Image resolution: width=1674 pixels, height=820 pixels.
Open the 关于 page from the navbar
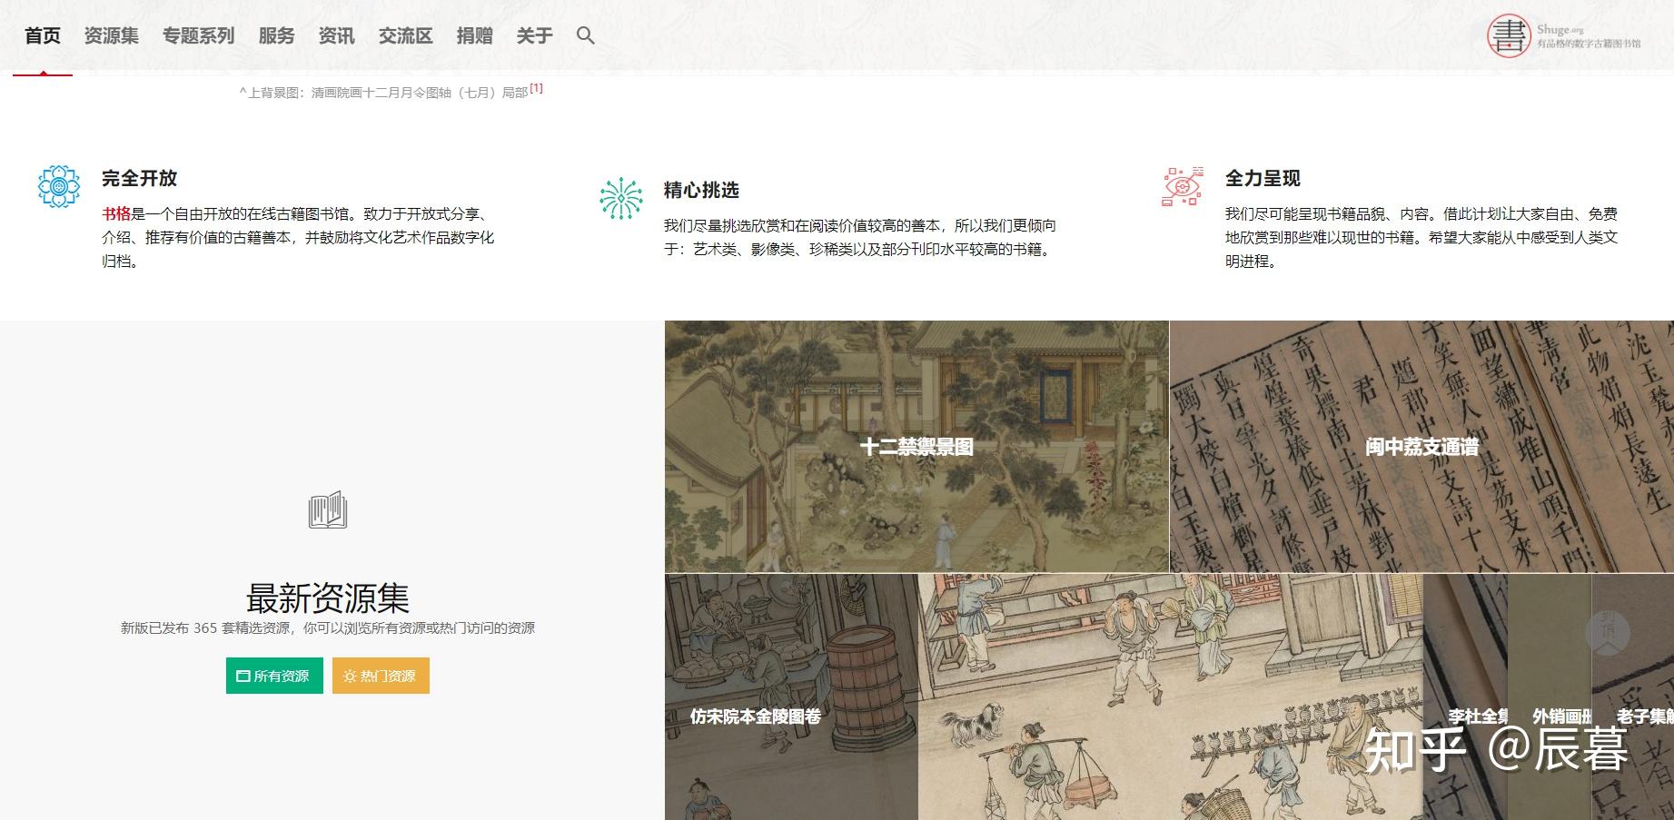(534, 35)
